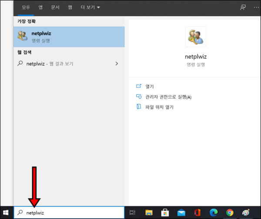The width and height of the screenshot is (261, 219).
Task: Click the Task View taskbar icon
Action: tap(132, 212)
